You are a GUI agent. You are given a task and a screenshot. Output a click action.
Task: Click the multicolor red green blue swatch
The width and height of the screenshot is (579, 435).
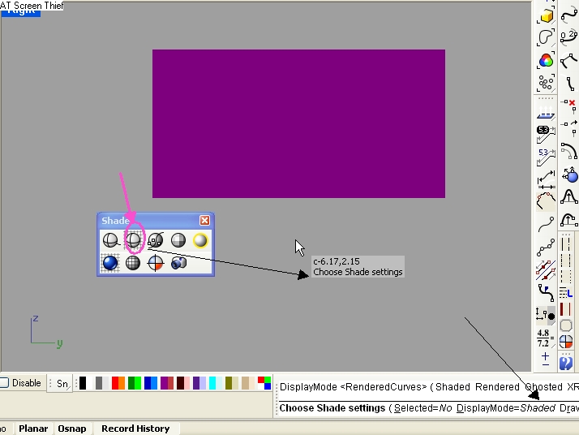[264, 383]
